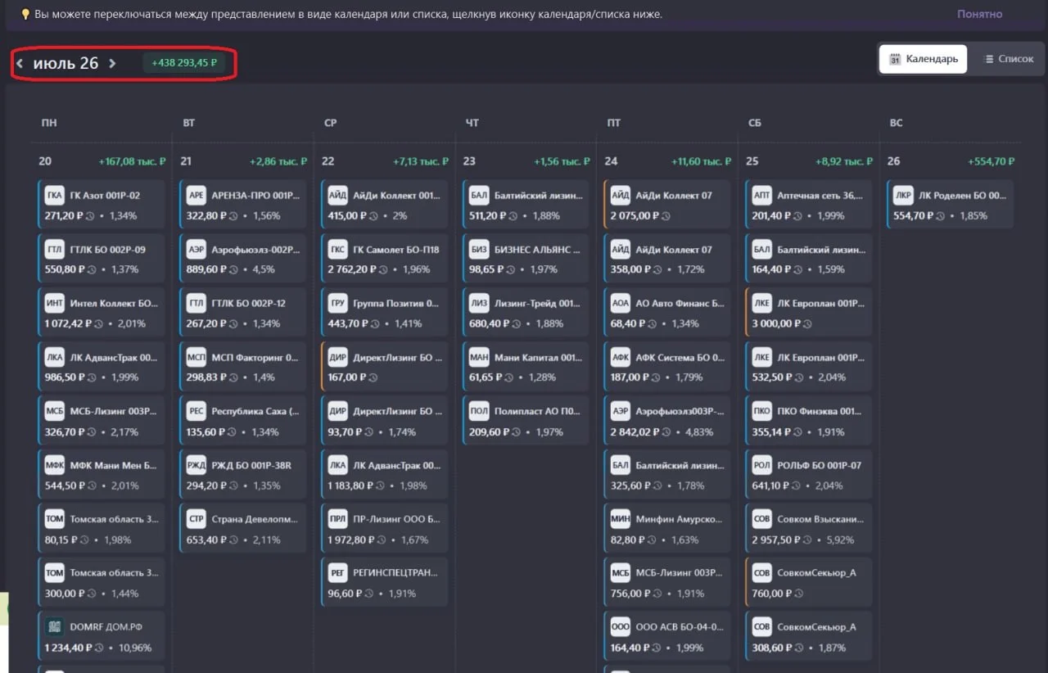Click Wednesday's total +7,13 тыс. ₽

pos(420,161)
